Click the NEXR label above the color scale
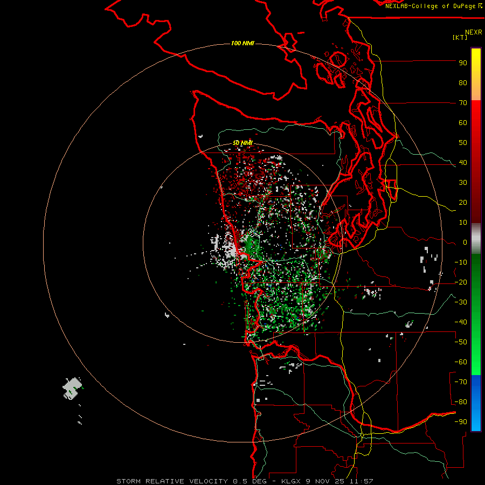This screenshot has width=485, height=485. point(473,32)
